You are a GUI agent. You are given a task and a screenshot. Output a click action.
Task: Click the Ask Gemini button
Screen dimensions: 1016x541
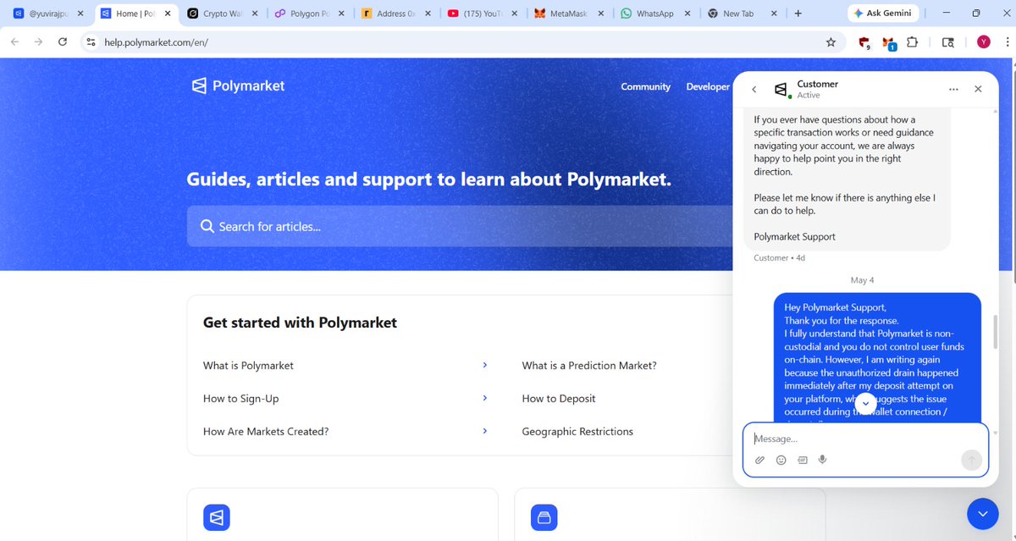coord(883,14)
